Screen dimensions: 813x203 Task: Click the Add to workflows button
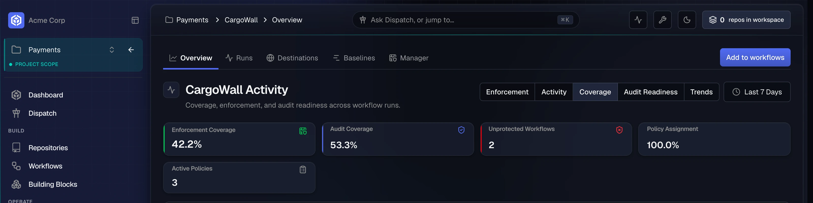(x=755, y=57)
